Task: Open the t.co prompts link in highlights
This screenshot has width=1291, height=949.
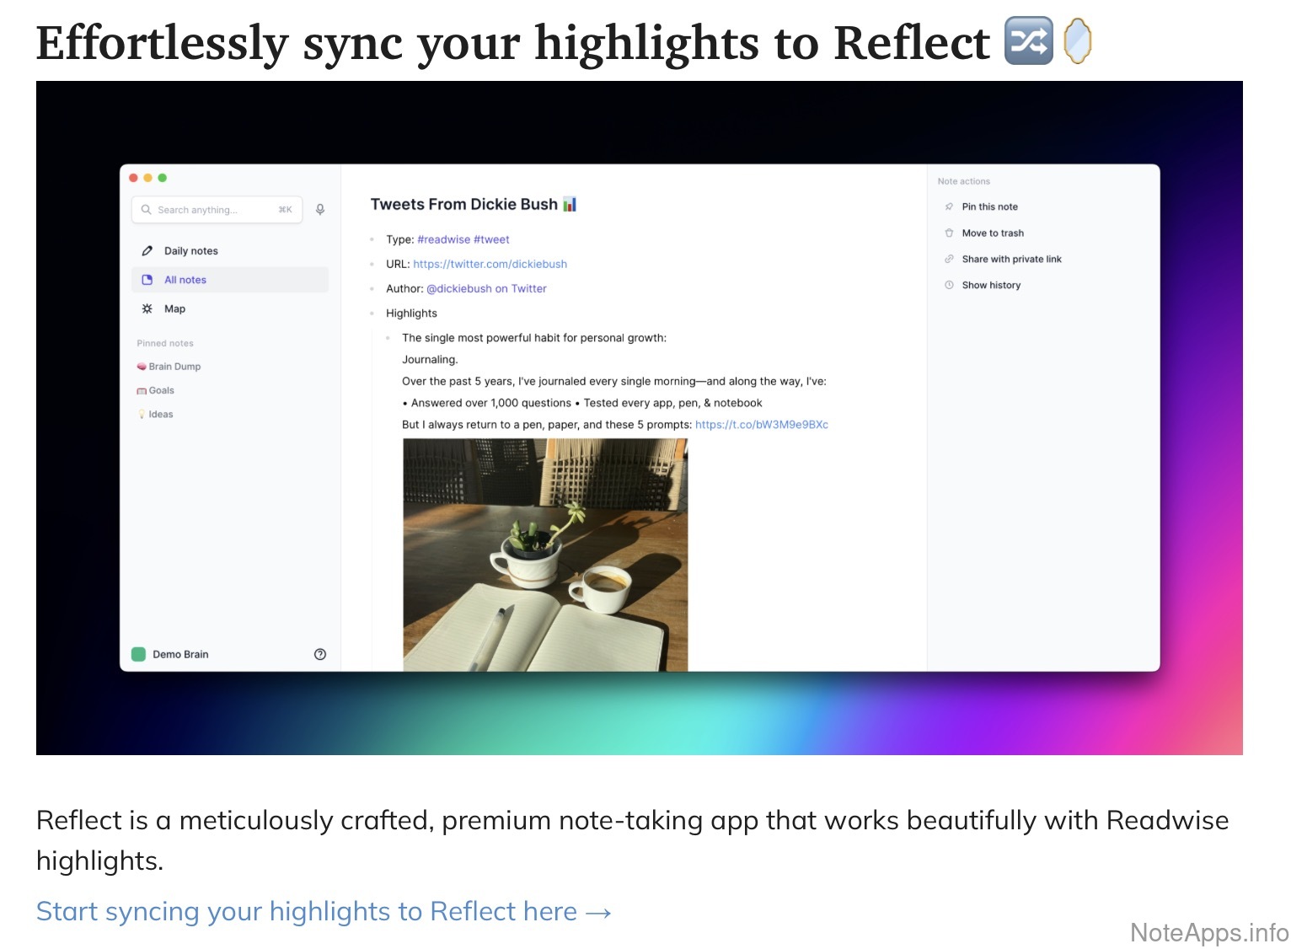Action: click(761, 425)
